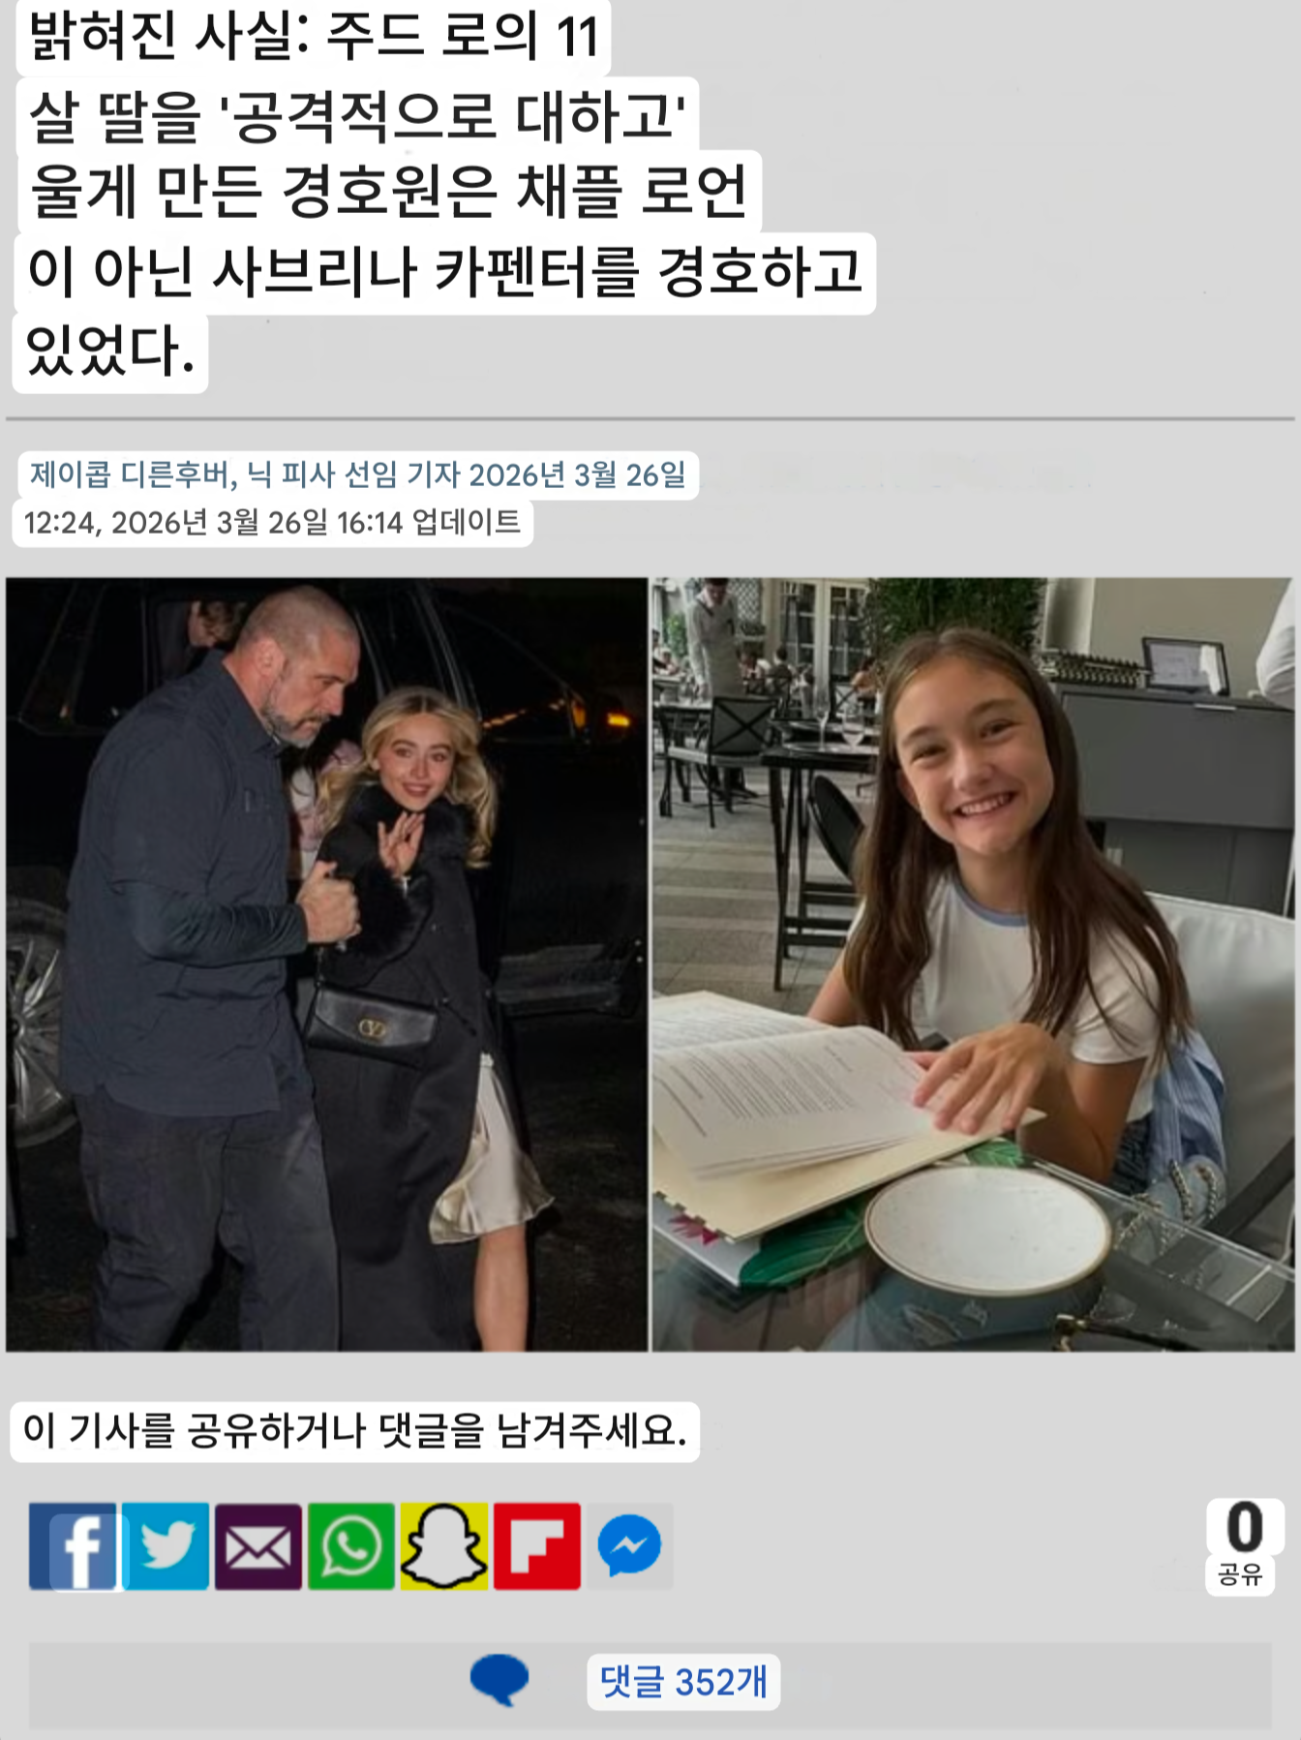This screenshot has width=1301, height=1740.
Task: Click the 이 기사를 공유하거나 prompt text
Action: [354, 1430]
